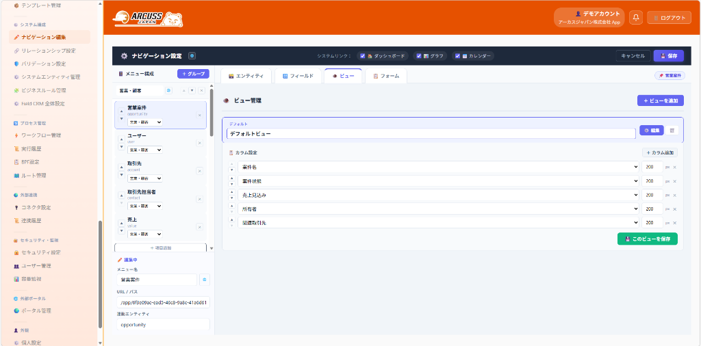The image size is (701, 346).
Task: Remove the 案件状態 column
Action: (x=674, y=181)
